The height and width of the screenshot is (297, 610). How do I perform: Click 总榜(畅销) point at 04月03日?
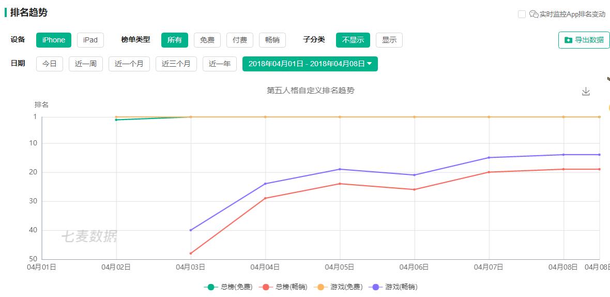(x=191, y=254)
